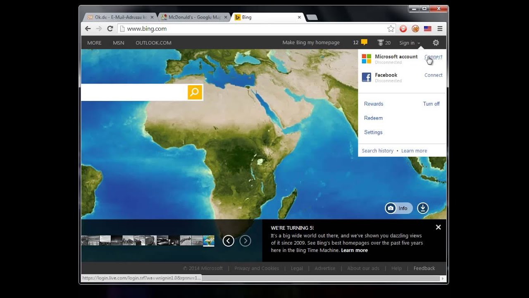This screenshot has height=298, width=529.
Task: Open the yellow notifications speech bubble icon
Action: click(x=364, y=42)
